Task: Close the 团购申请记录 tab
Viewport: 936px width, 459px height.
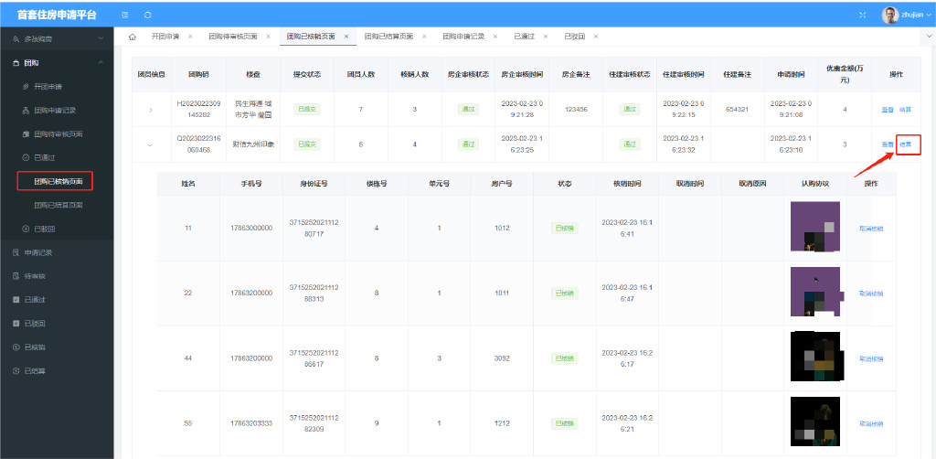Action: pyautogui.click(x=495, y=37)
